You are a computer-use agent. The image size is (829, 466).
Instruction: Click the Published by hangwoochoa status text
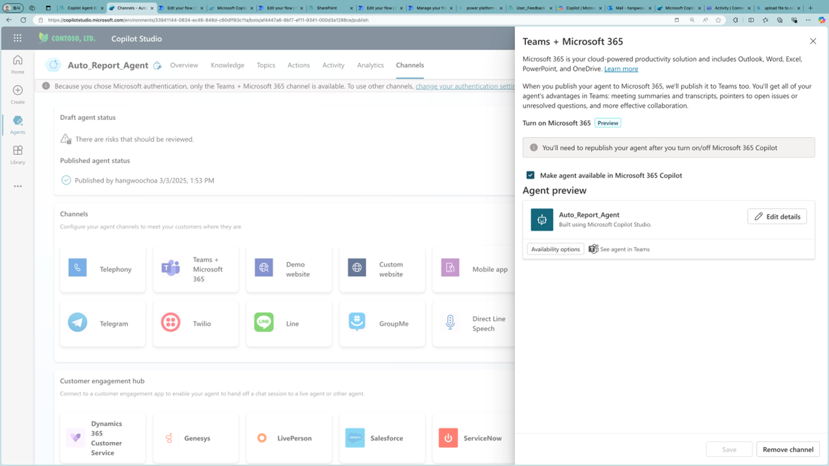(x=144, y=181)
